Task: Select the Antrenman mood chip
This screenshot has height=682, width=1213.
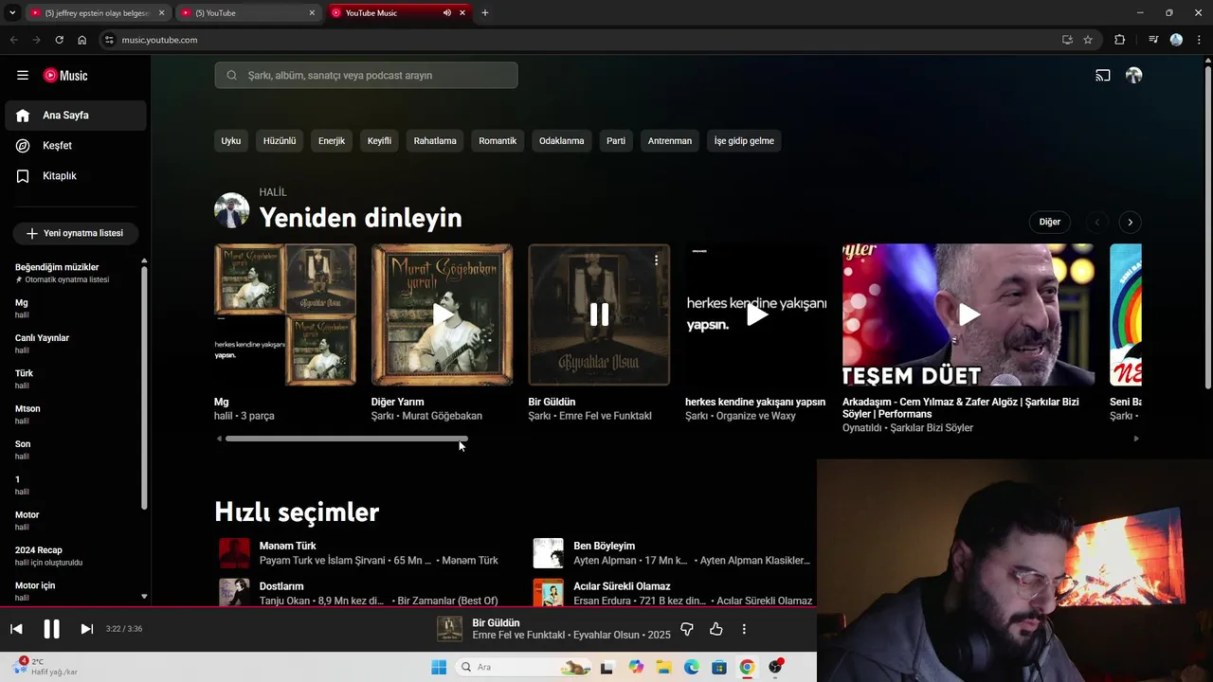Action: point(670,140)
